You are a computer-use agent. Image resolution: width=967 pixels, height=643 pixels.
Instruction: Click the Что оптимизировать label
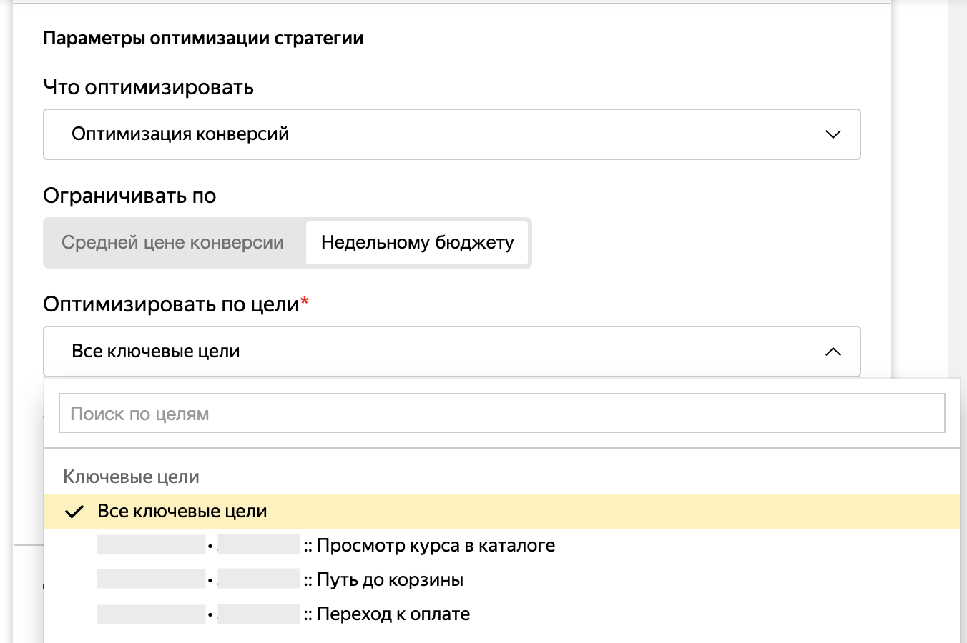(x=148, y=87)
